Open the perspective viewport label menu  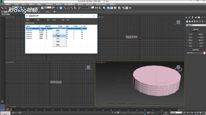pyautogui.click(x=101, y=63)
